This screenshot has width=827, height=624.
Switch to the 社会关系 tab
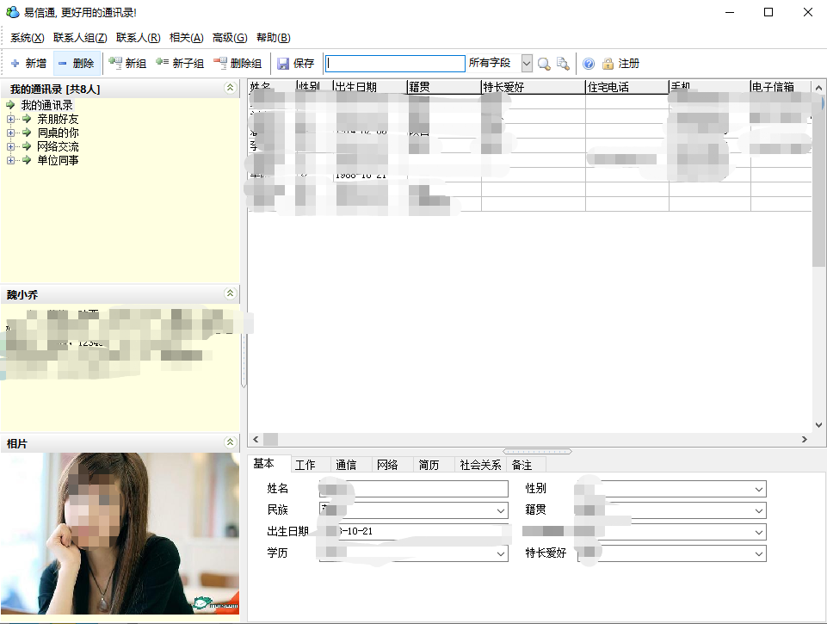click(480, 465)
